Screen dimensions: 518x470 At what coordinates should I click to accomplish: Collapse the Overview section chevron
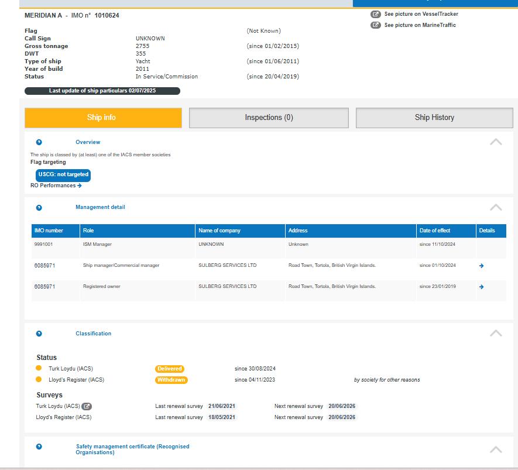click(495, 142)
